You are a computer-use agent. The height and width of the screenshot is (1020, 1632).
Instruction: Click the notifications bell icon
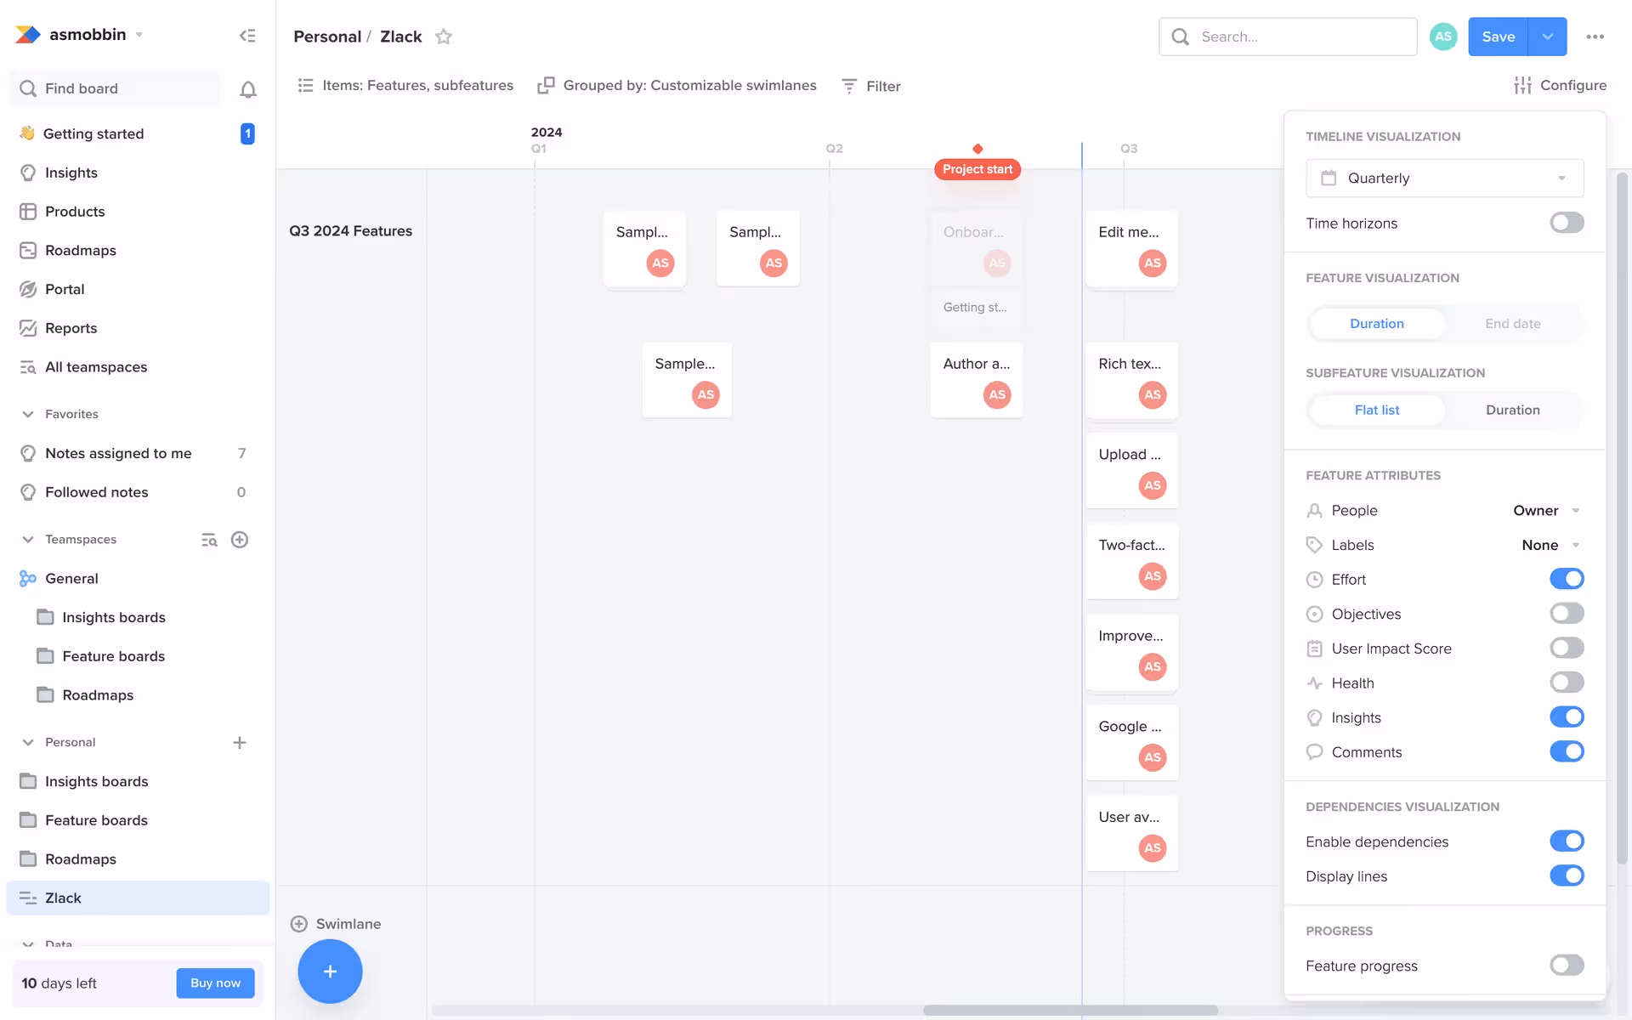[x=247, y=89]
